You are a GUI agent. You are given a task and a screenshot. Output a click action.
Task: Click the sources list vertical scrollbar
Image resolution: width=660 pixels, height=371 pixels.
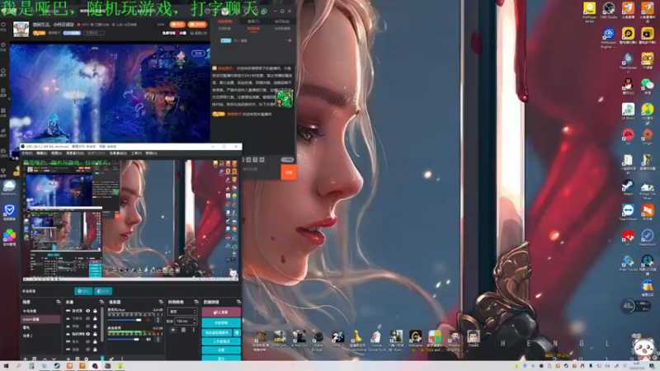click(x=101, y=324)
